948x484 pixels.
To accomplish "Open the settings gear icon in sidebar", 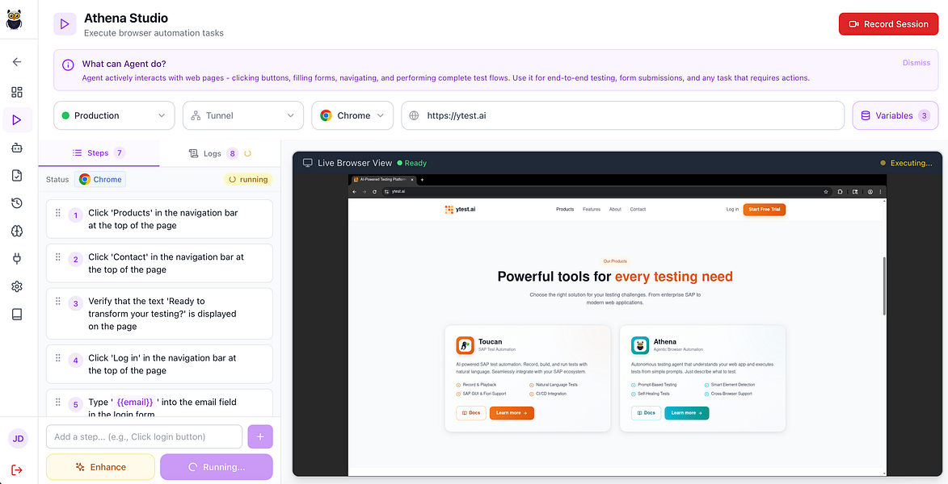I will click(17, 286).
